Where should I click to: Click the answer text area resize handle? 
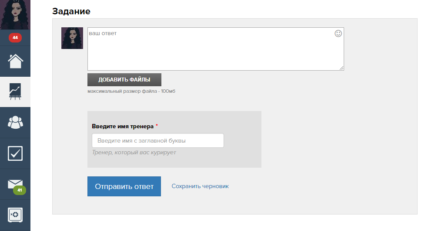[341, 68]
